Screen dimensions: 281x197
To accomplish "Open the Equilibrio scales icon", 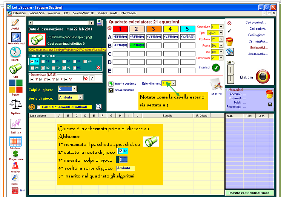I will coord(16,104).
